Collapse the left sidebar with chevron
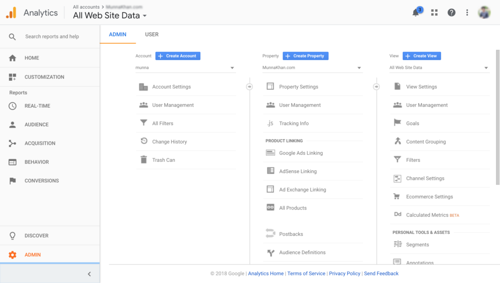The width and height of the screenshot is (500, 283). pos(89,274)
